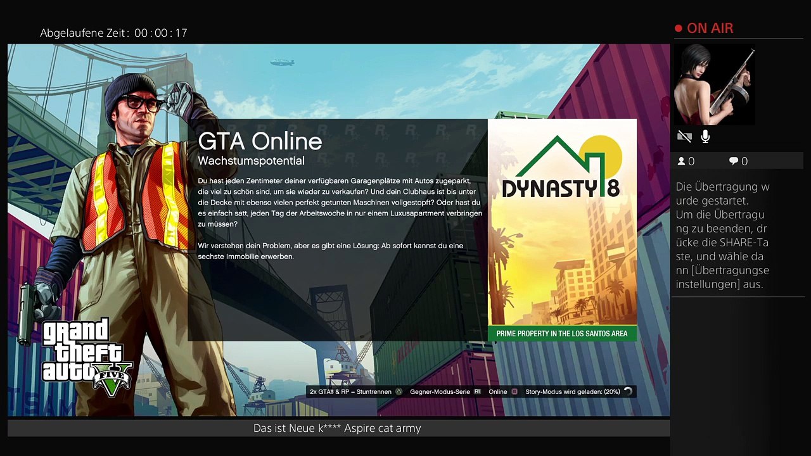Screen dimensions: 811x456
Task: Click the microphone icon under the avatar
Action: tap(705, 137)
